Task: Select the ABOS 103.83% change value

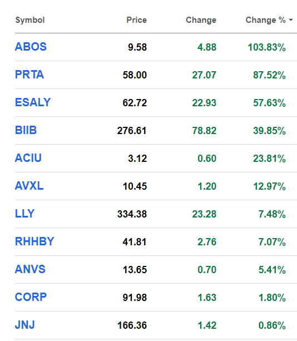Action: pyautogui.click(x=266, y=47)
